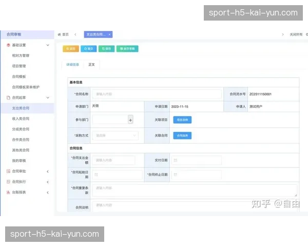Expand the 台账报表 menu chevron
Viewport: 308px width, 247px height.
(x=48, y=192)
